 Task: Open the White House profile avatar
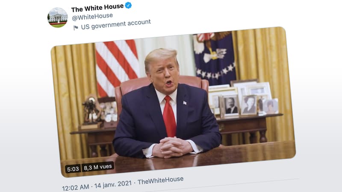pos(58,17)
